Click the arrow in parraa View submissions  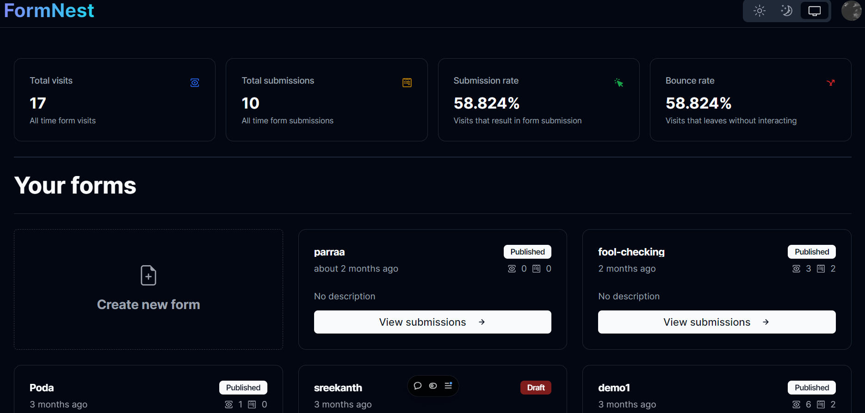tap(482, 322)
